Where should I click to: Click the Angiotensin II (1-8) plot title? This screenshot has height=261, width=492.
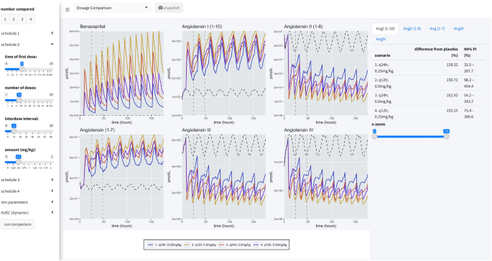click(x=303, y=27)
